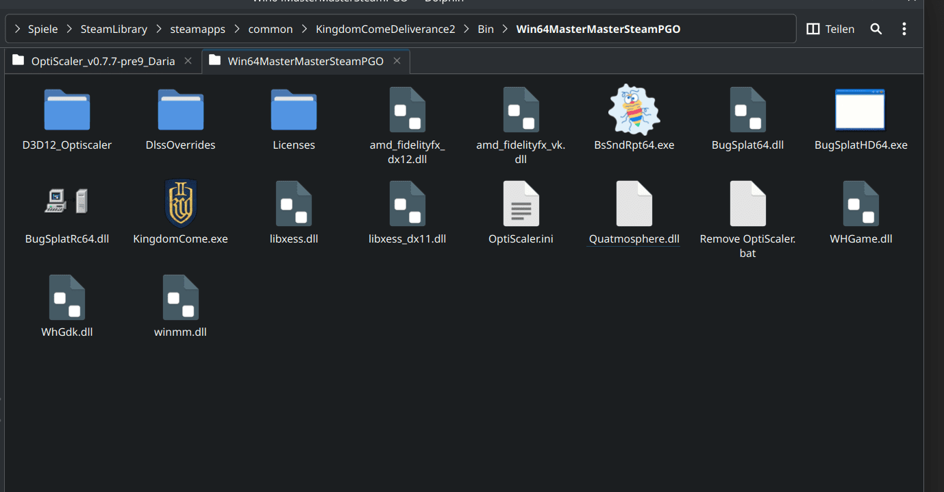Select the Remove OptiScaler.bat file icon

(x=748, y=204)
